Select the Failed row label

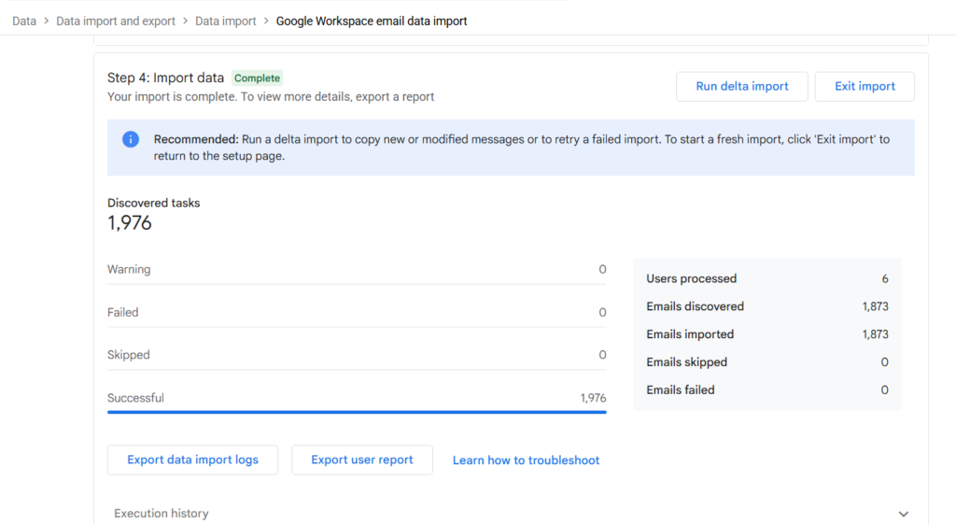(122, 312)
